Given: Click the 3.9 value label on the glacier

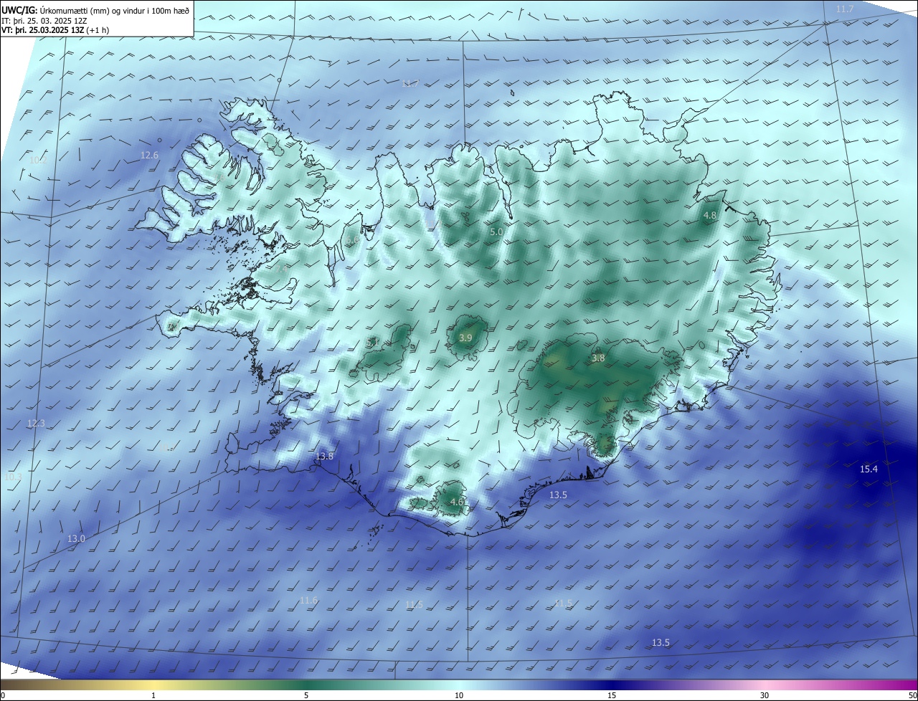Looking at the screenshot, I should [x=465, y=338].
